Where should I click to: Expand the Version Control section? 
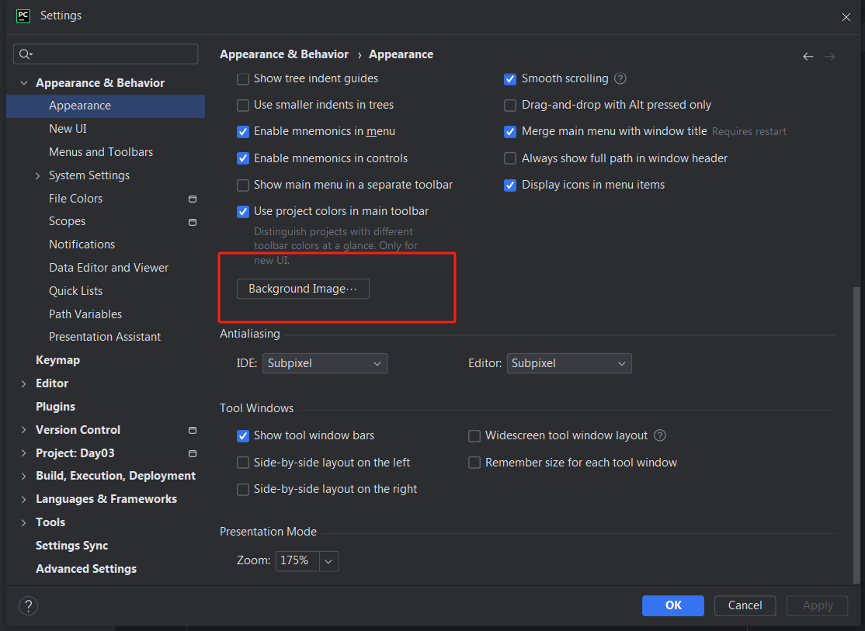24,430
